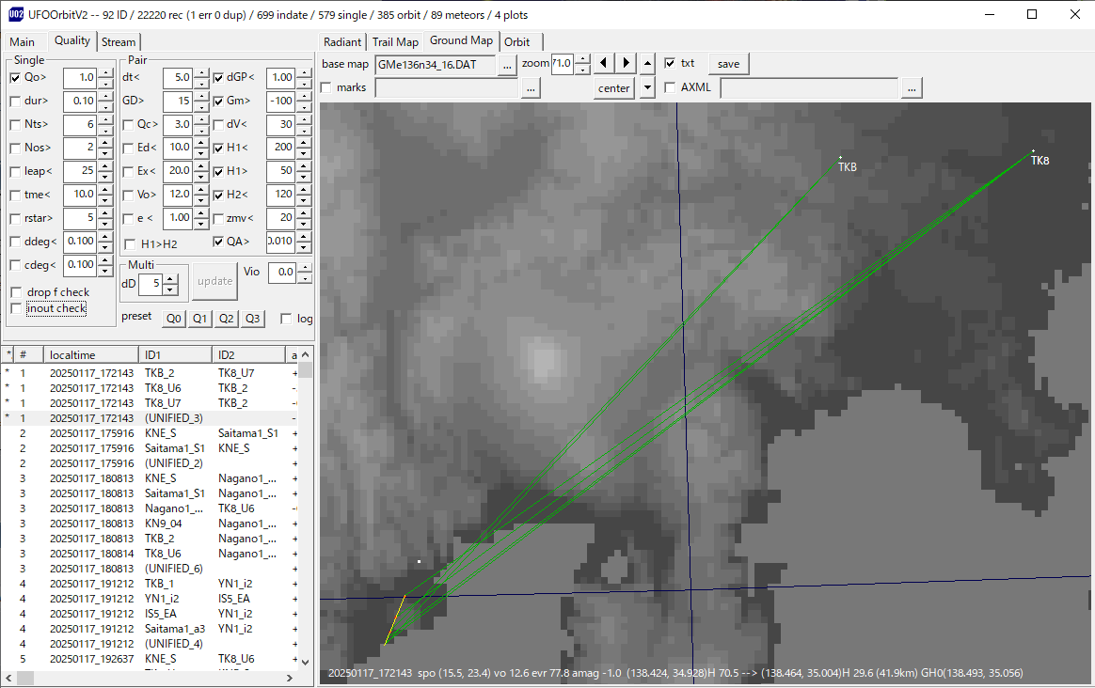This screenshot has height=688, width=1095.
Task: Pan the ground map up with the up arrow
Action: pyautogui.click(x=646, y=63)
